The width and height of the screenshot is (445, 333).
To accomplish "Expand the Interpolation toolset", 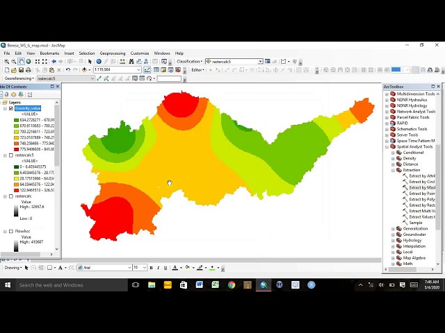I will pyautogui.click(x=393, y=246).
